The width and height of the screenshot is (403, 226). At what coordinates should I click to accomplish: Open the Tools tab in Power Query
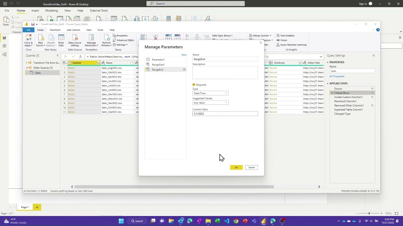(x=100, y=30)
